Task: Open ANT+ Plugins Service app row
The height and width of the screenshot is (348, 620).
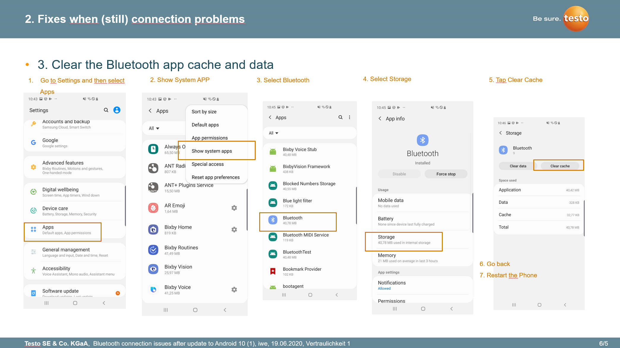Action: (x=194, y=188)
